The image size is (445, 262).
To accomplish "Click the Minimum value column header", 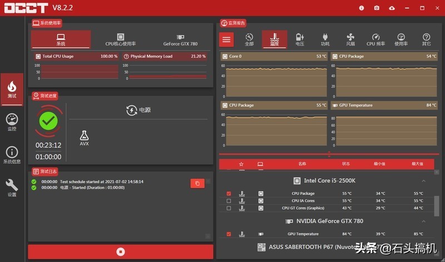I will [379, 164].
